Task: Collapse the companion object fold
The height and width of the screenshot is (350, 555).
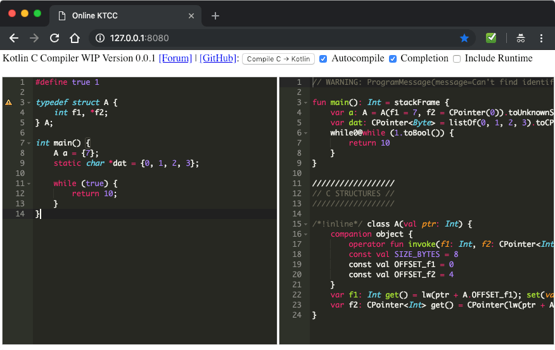Action: (x=306, y=234)
